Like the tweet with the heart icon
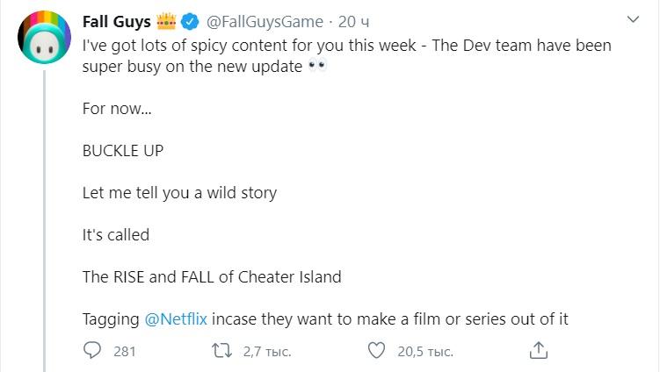The height and width of the screenshot is (372, 660). (376, 351)
